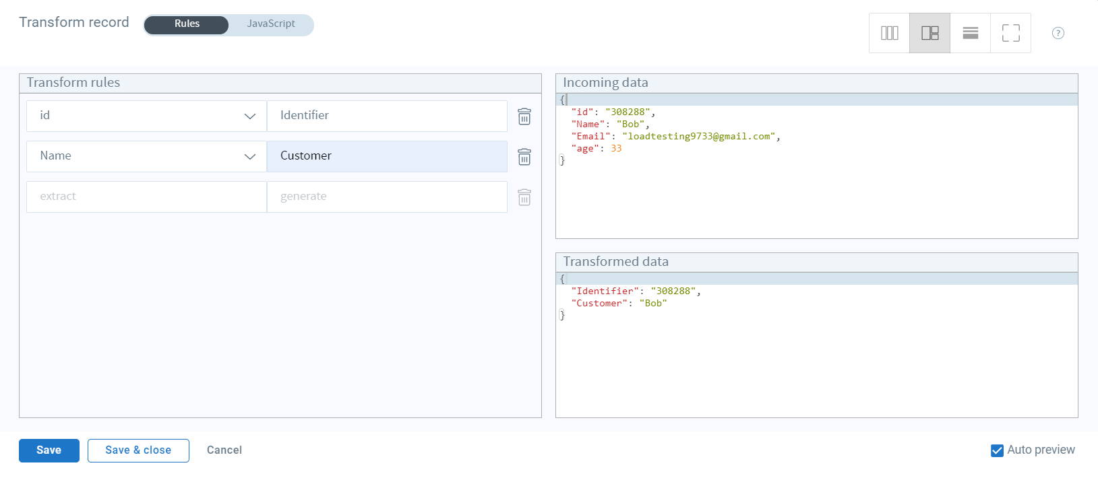
Task: Toggle the Auto preview checkbox
Action: coord(997,450)
